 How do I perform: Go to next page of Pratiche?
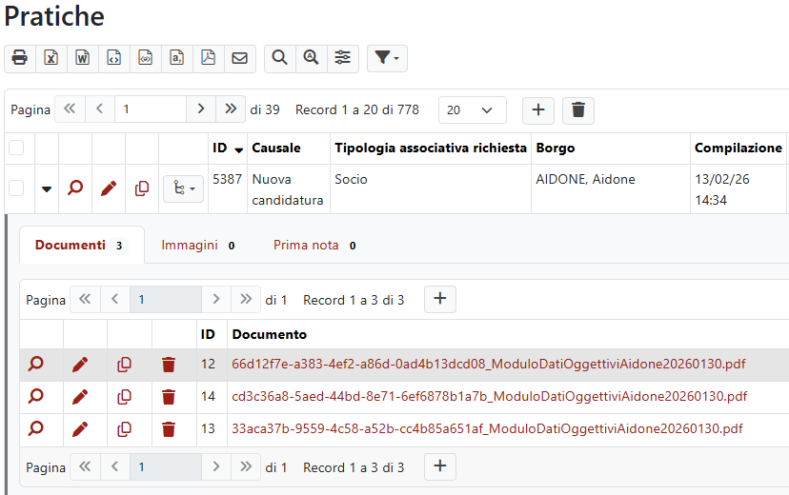pos(200,109)
